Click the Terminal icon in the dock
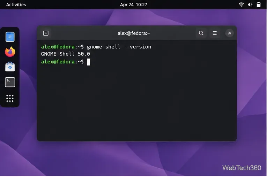The image size is (267, 177). point(10,82)
